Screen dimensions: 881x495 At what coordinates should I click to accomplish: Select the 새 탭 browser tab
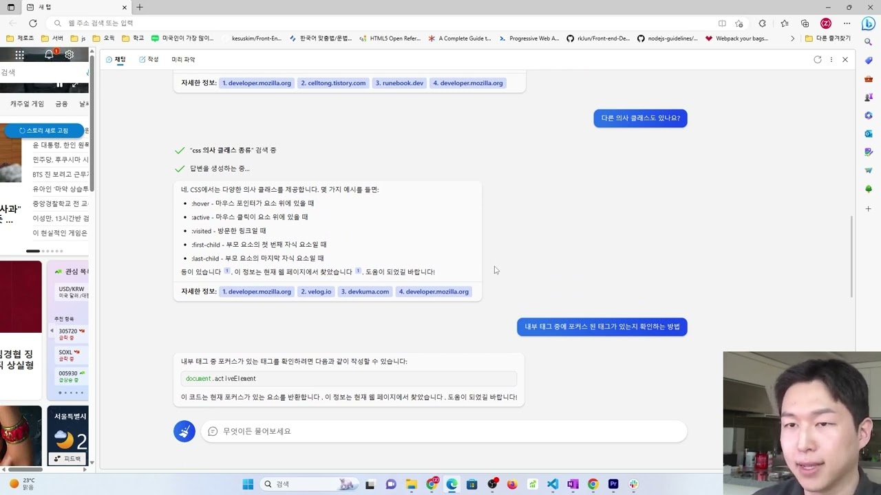click(x=75, y=7)
